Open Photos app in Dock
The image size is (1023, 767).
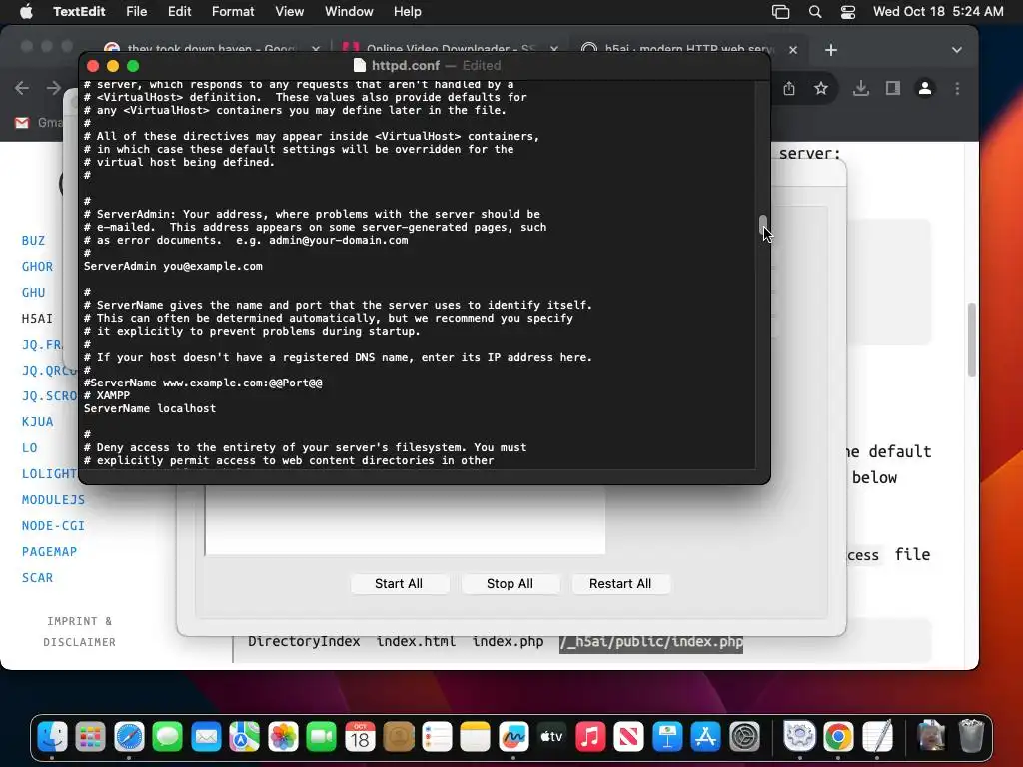(x=283, y=737)
